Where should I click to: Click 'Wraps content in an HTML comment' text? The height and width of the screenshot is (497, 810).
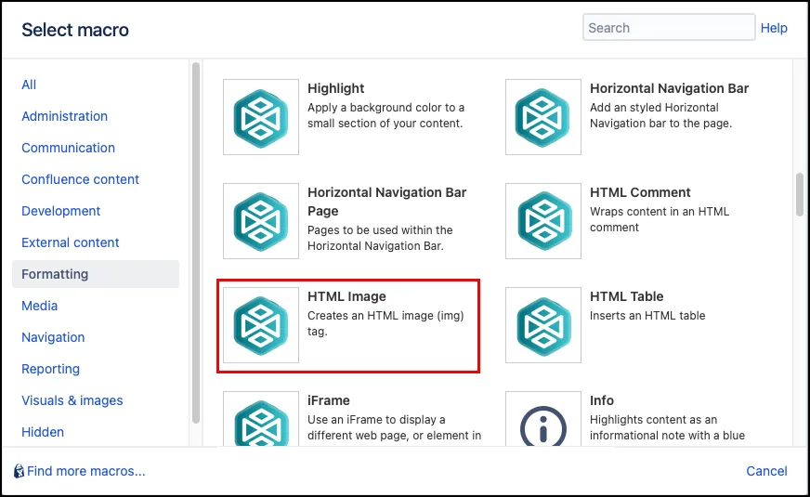660,219
